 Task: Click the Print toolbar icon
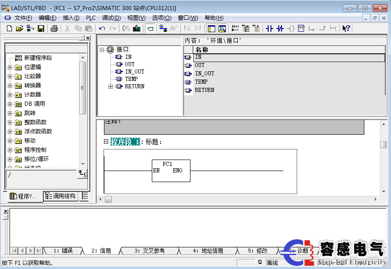pyautogui.click(x=54, y=29)
